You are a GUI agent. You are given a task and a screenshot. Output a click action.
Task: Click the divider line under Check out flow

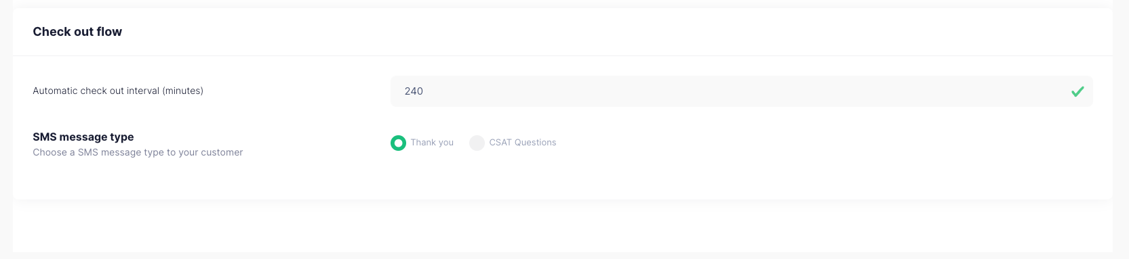562,55
